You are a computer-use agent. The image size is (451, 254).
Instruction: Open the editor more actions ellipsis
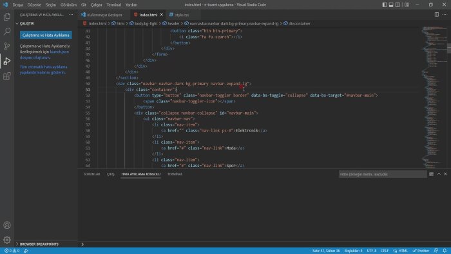[x=445, y=15]
